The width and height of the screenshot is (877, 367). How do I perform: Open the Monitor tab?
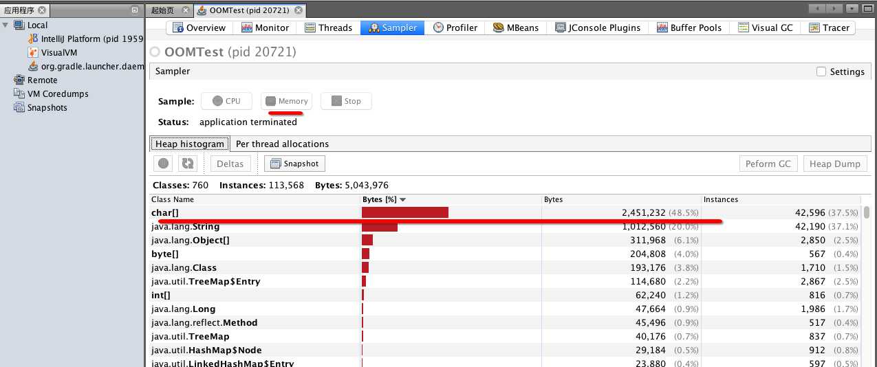[265, 27]
